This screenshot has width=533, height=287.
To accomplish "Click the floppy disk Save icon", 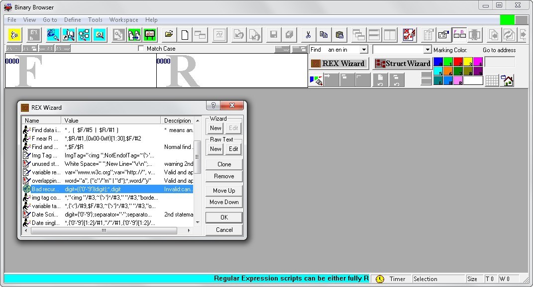I will [273, 35].
